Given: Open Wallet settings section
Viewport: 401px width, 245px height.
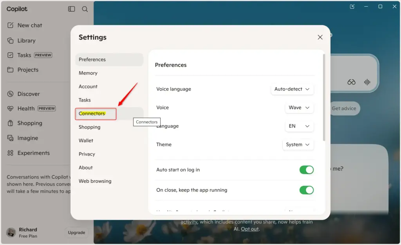Looking at the screenshot, I should click(109, 141).
